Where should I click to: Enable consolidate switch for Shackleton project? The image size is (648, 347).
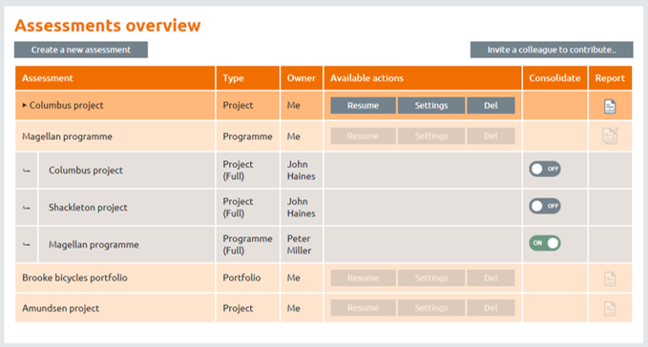(x=545, y=206)
